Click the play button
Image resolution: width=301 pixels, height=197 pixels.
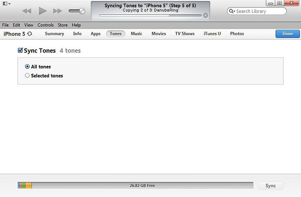point(42,11)
